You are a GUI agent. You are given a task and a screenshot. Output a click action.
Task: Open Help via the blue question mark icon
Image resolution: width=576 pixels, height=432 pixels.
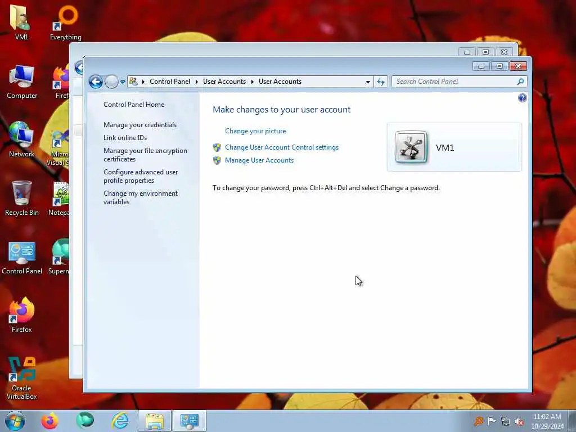(x=522, y=98)
